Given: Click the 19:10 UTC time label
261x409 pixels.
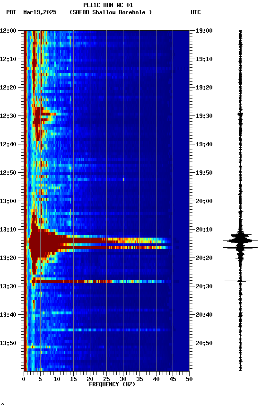Looking at the screenshot, I should (204, 59).
